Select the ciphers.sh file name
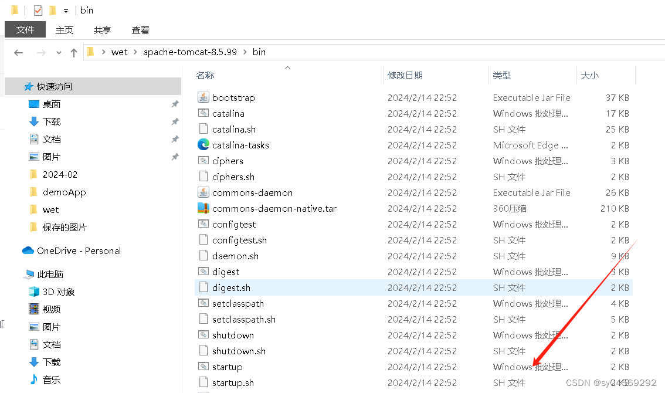The width and height of the screenshot is (665, 393). 233,177
